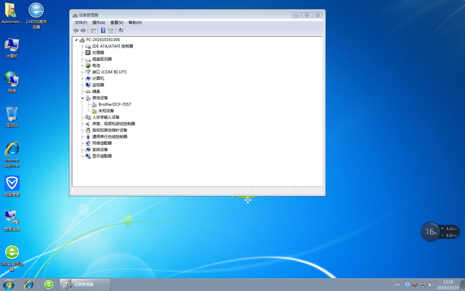Select the 回收站 recycle bin icon
Viewport: 465px width, 291px height.
[x=12, y=117]
